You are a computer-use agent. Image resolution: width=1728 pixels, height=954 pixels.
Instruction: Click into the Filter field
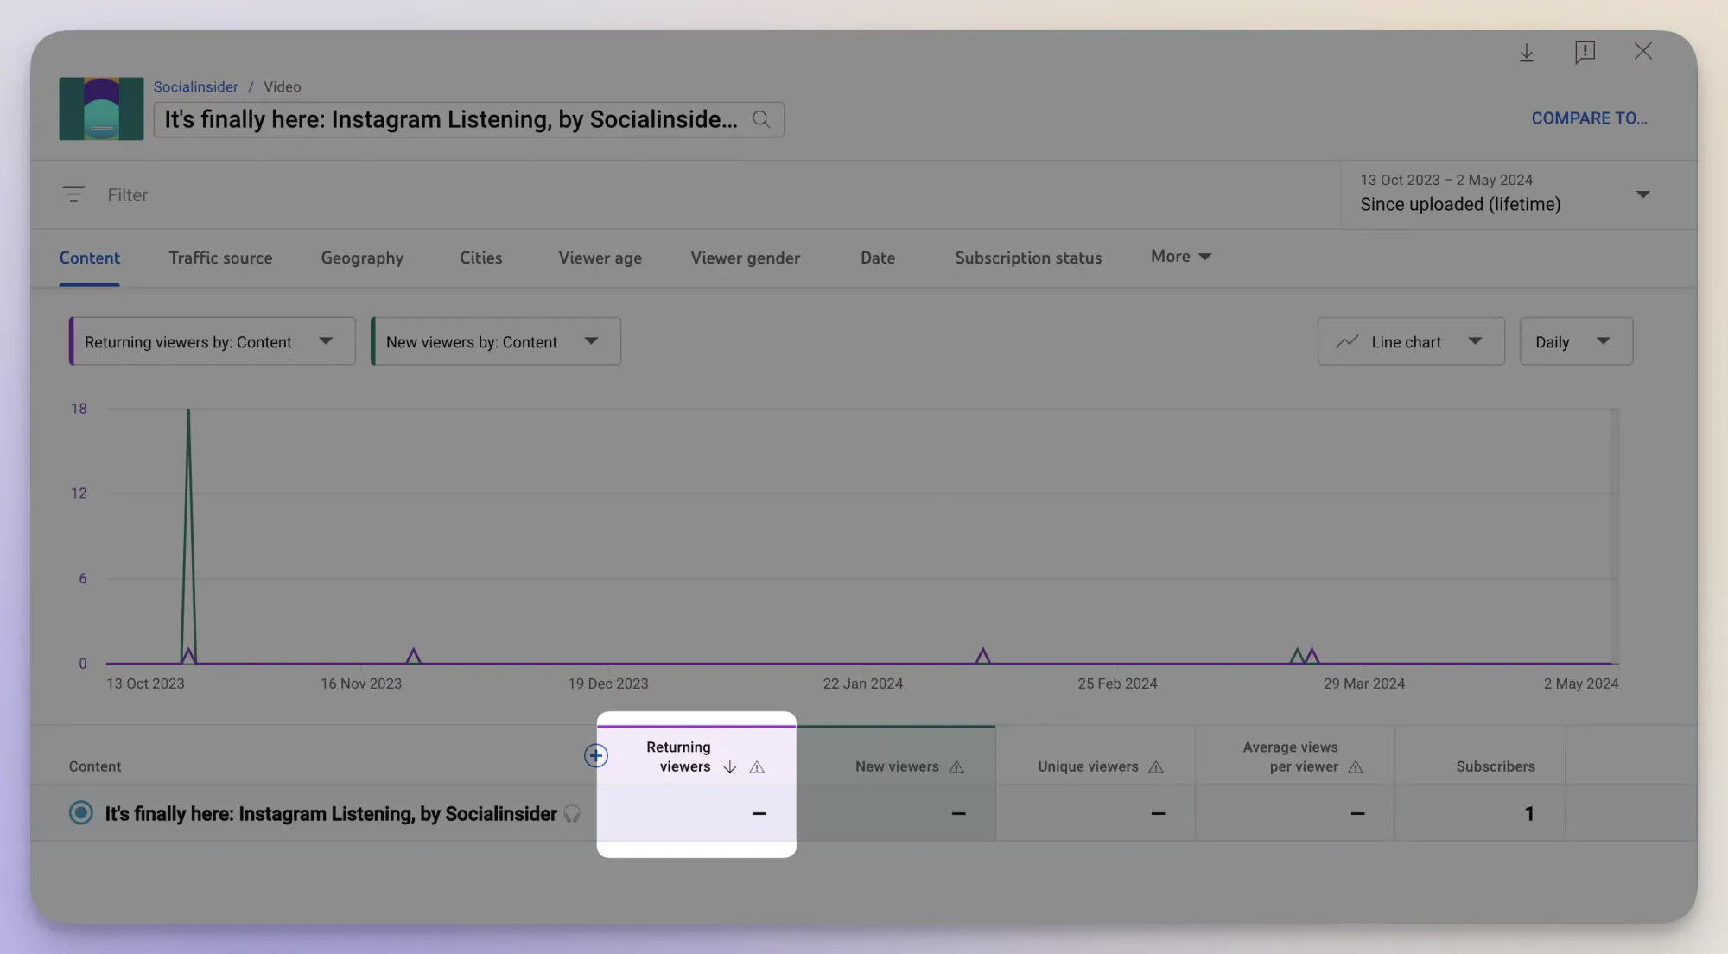127,194
